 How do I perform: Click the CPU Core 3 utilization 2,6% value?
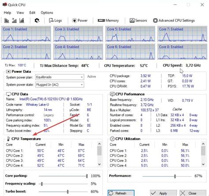pos(144,161)
